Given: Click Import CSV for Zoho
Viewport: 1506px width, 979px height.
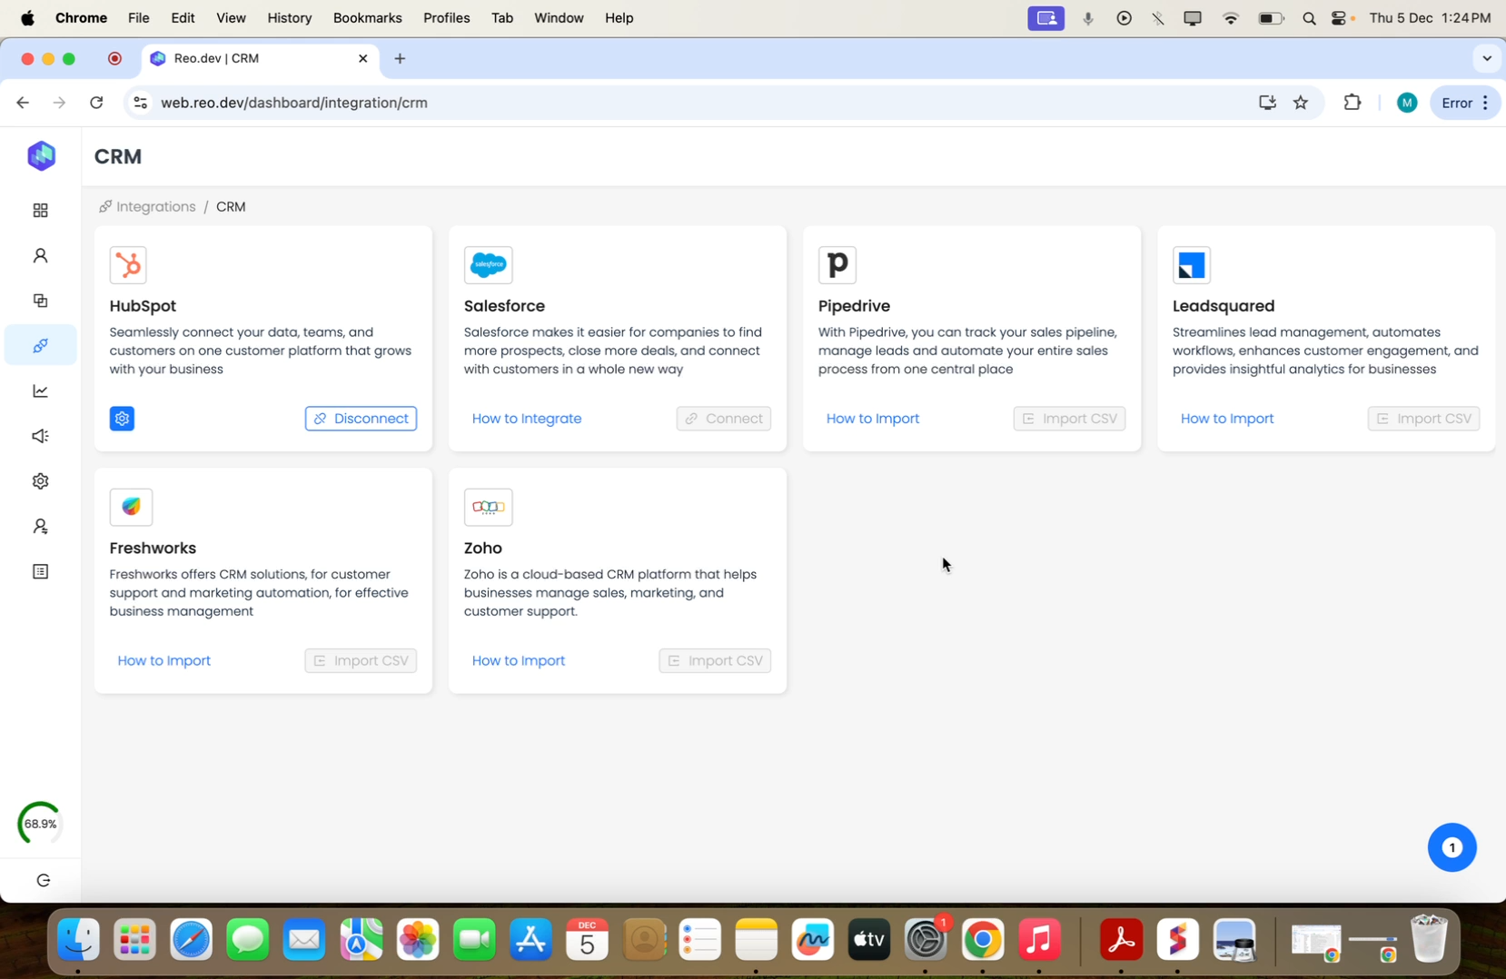Looking at the screenshot, I should click(714, 660).
